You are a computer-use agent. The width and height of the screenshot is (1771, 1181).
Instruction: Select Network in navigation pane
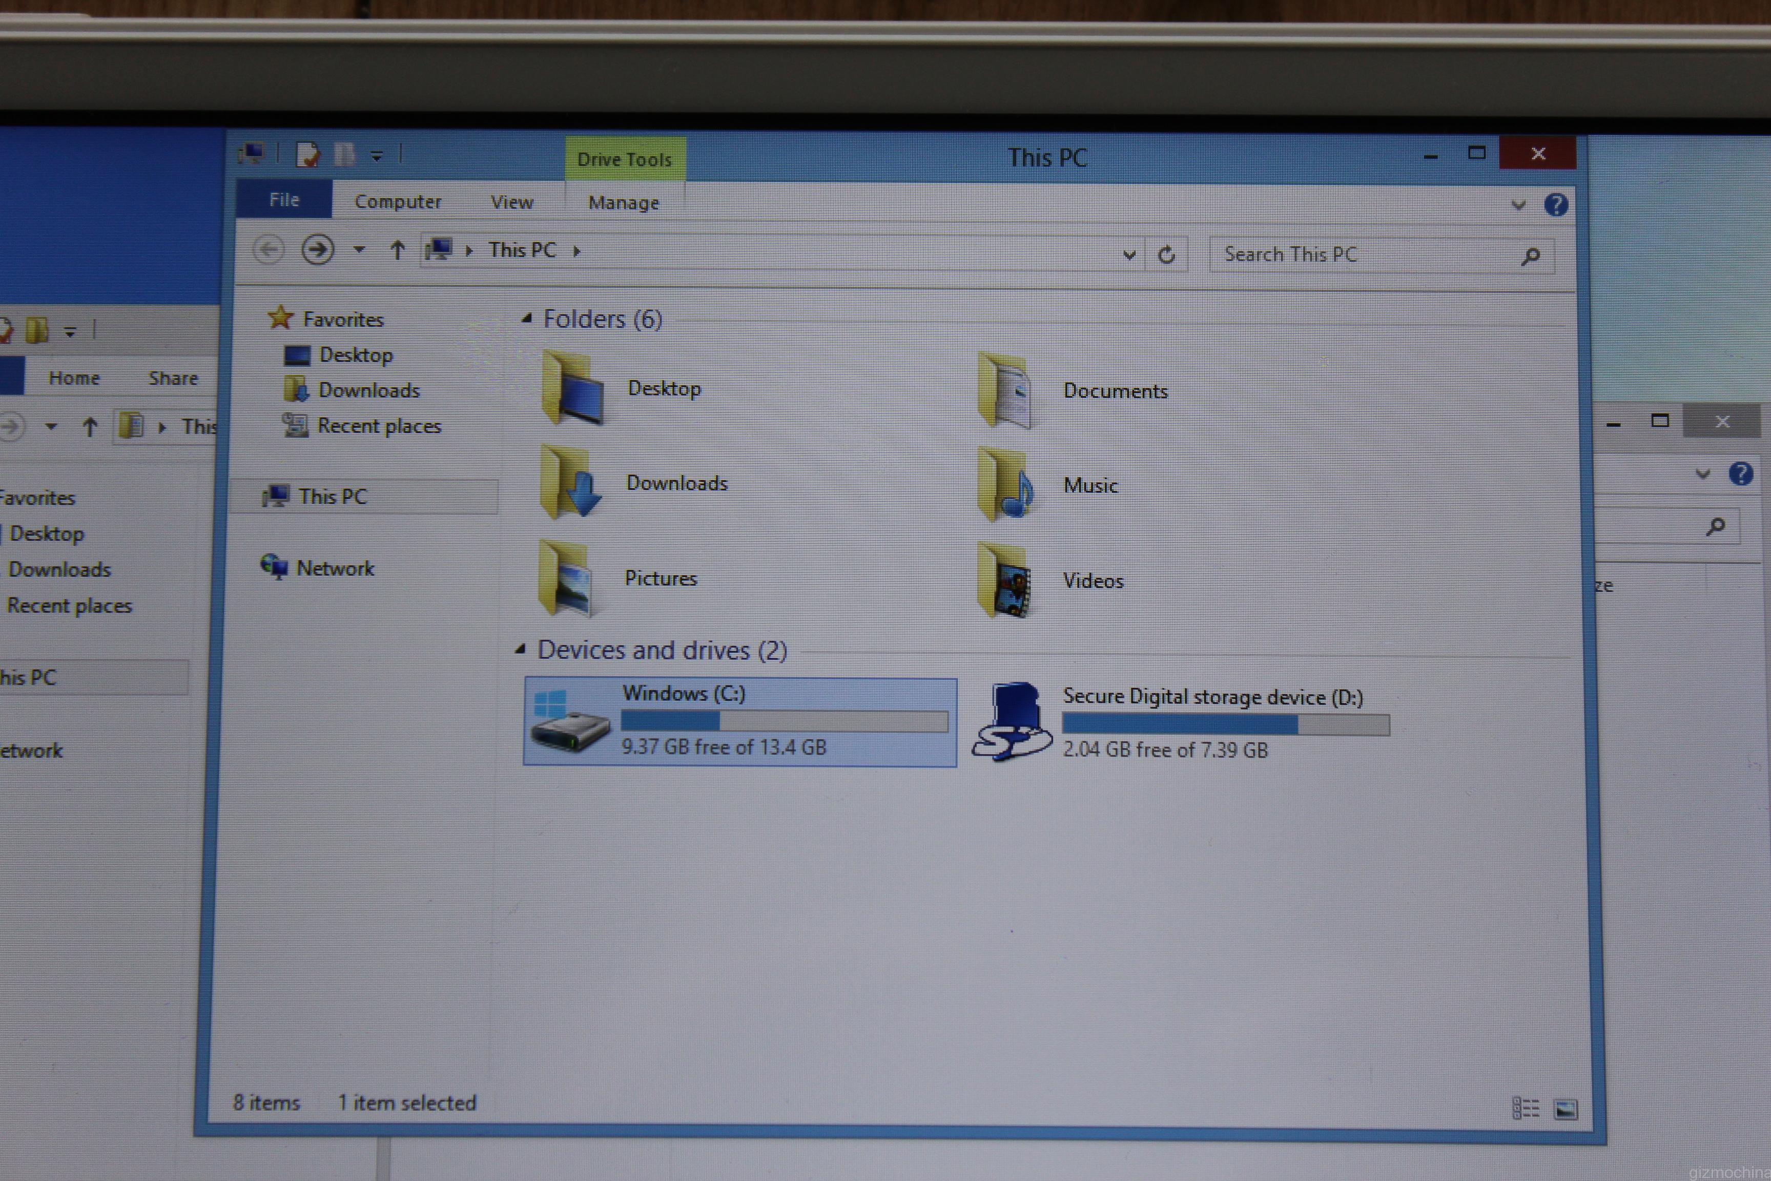334,568
